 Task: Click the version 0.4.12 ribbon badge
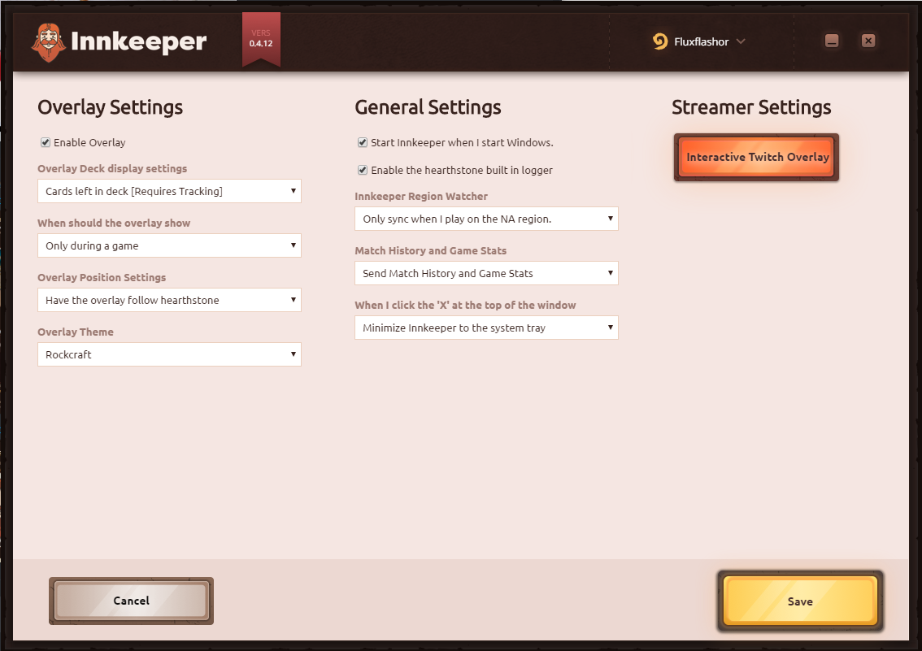coord(261,39)
